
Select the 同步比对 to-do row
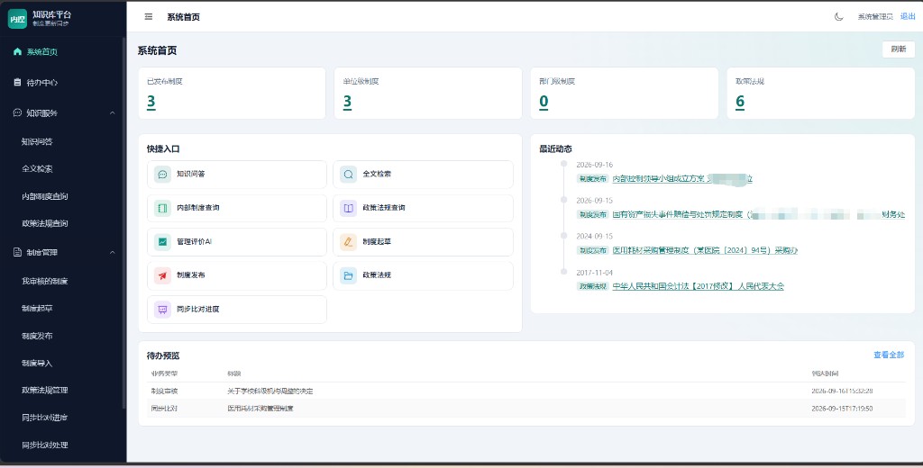point(525,408)
